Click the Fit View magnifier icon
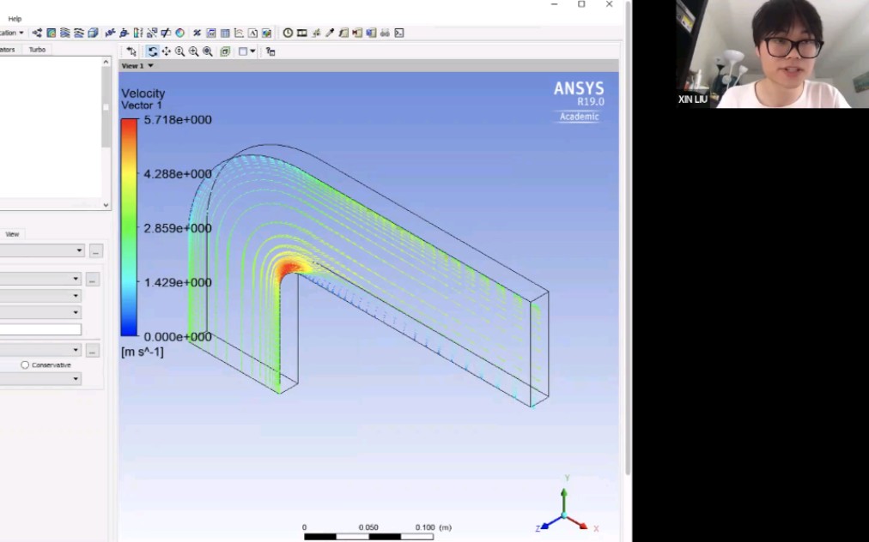The width and height of the screenshot is (869, 542). coord(207,51)
